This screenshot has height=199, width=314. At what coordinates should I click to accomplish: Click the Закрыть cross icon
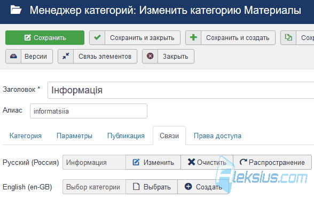[150, 56]
